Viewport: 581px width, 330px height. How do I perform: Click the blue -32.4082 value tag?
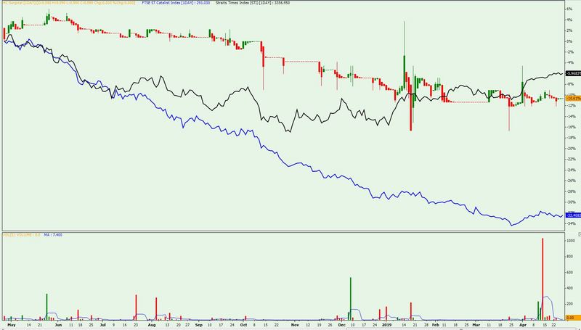573,215
